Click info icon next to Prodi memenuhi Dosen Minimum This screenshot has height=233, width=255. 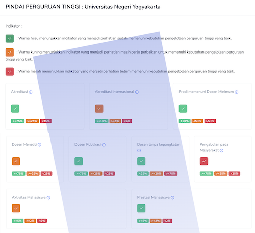tap(237, 92)
